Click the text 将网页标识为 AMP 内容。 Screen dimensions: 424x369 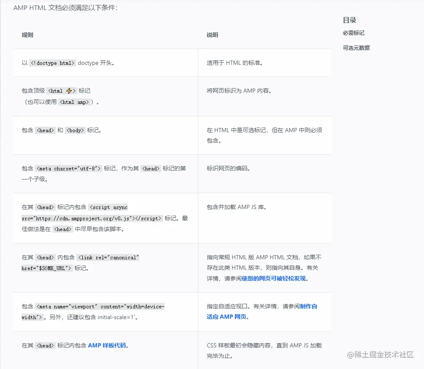239,91
